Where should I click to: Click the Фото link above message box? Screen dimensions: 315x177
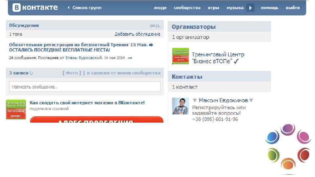click(72, 73)
